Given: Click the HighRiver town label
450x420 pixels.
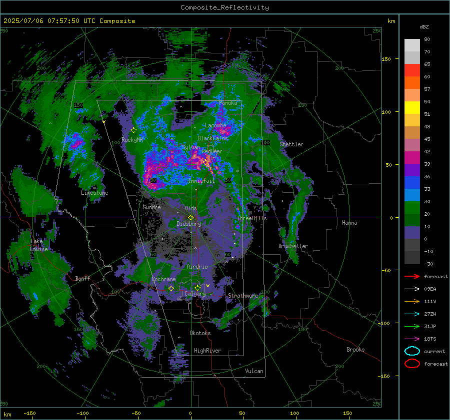Looking at the screenshot, I should pyautogui.click(x=207, y=351).
